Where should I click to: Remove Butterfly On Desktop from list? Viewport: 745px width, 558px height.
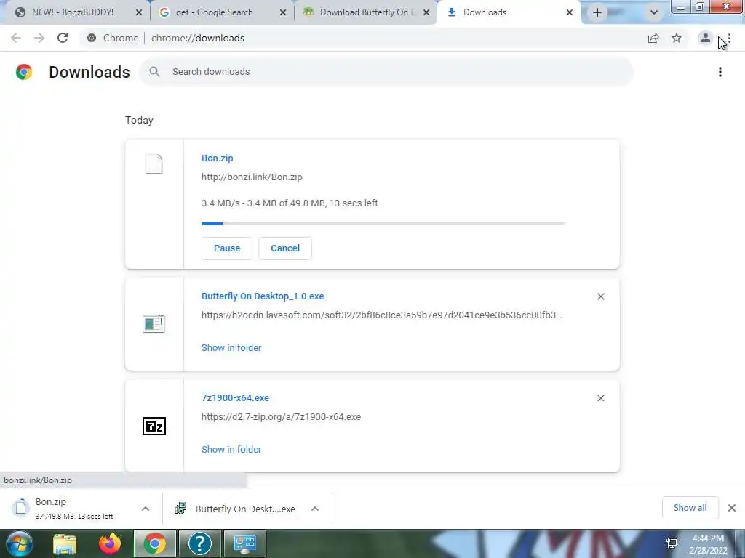pyautogui.click(x=600, y=296)
